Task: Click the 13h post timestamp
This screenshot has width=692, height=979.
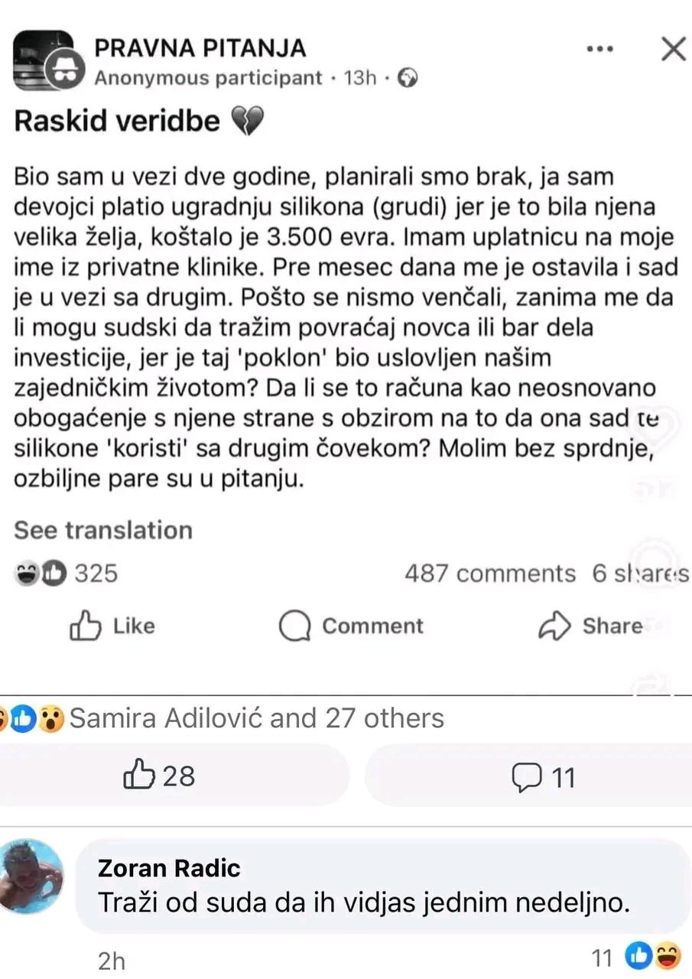Action: tap(361, 78)
